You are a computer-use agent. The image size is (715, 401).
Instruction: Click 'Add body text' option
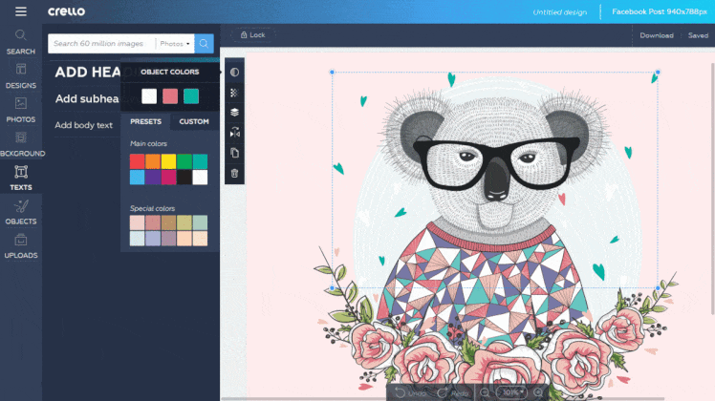(83, 125)
